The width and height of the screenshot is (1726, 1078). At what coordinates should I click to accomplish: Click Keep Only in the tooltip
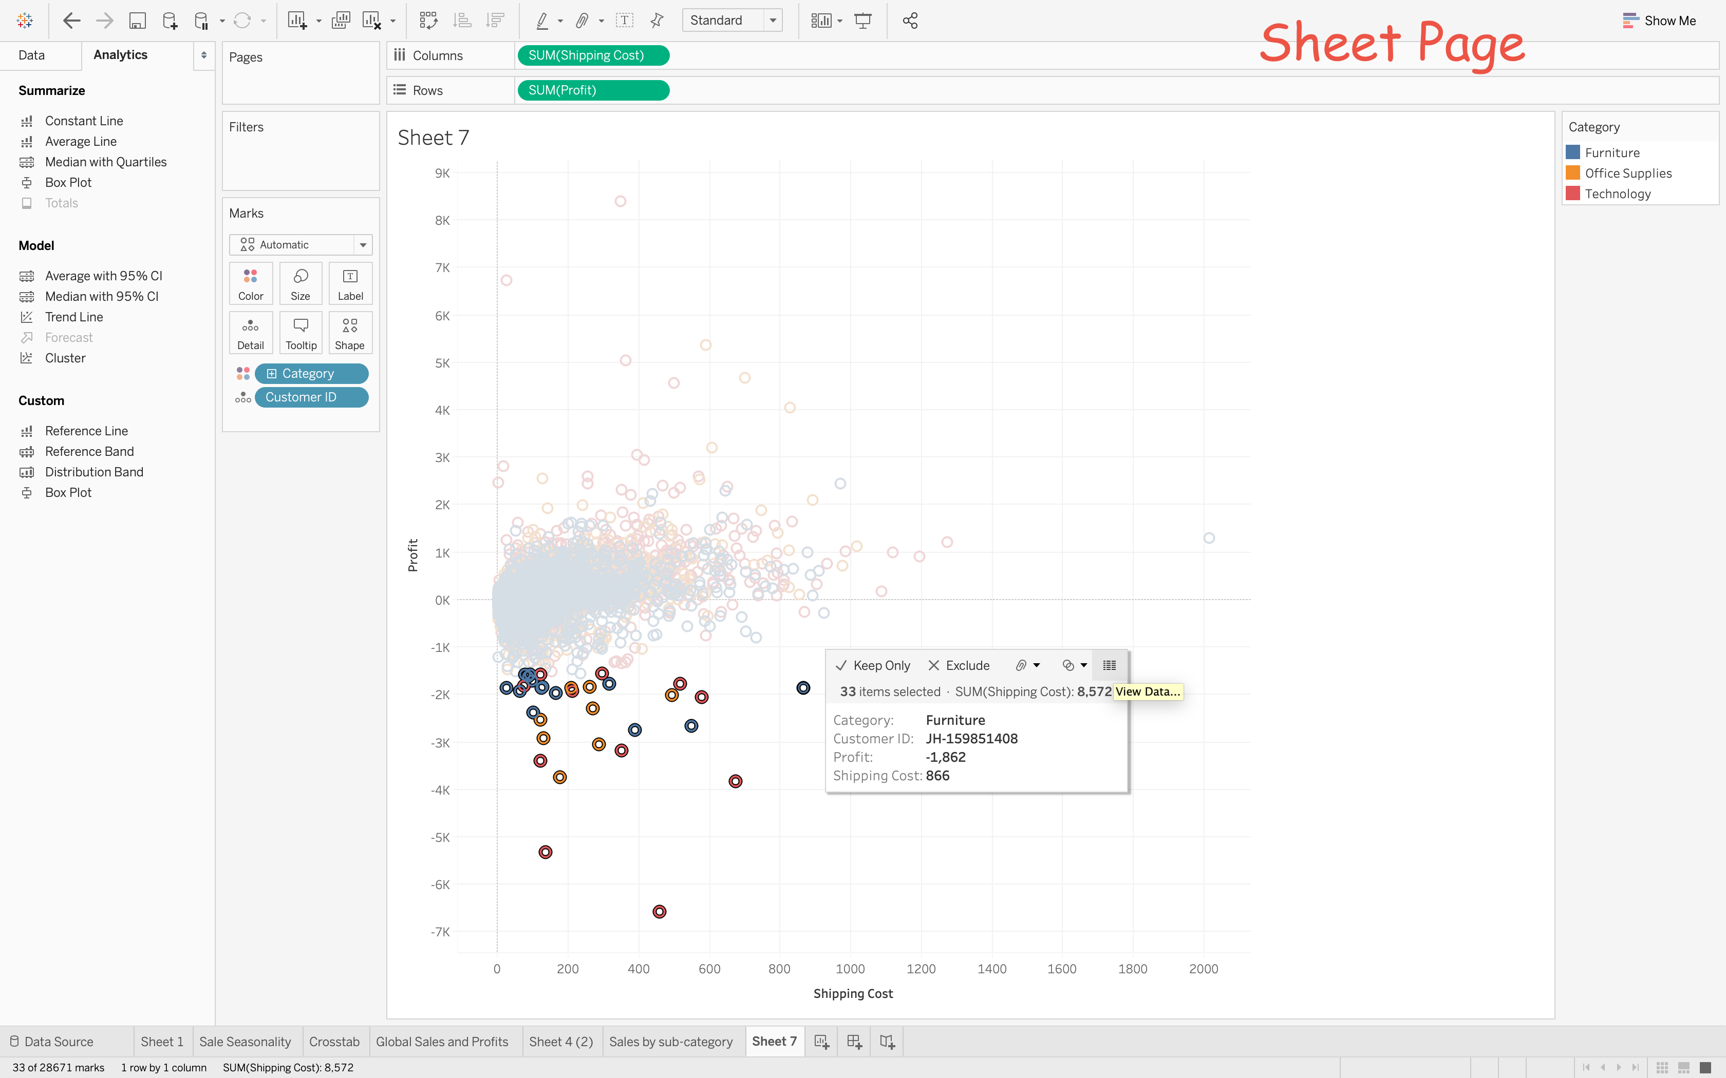873,665
